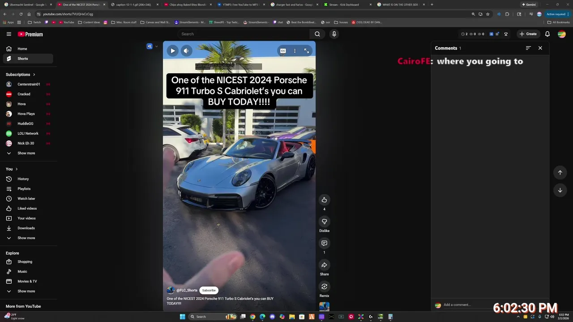This screenshot has height=322, width=573.
Task: Go to Home in the sidebar
Action: tap(28, 49)
